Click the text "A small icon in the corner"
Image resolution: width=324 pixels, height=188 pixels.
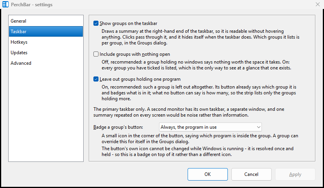[200, 138]
